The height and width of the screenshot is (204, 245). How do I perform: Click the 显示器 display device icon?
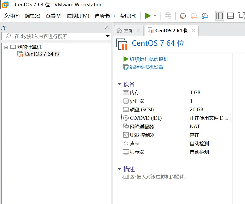(126, 152)
